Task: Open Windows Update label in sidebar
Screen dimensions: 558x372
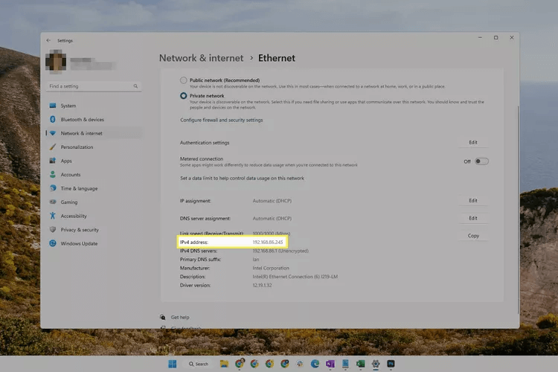Action: (x=79, y=243)
